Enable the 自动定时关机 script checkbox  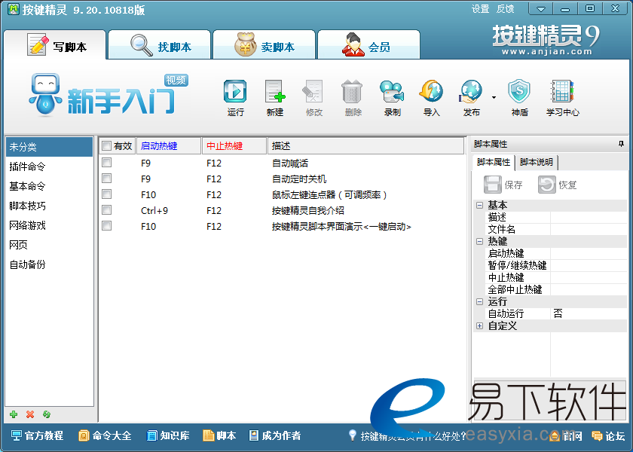(106, 179)
